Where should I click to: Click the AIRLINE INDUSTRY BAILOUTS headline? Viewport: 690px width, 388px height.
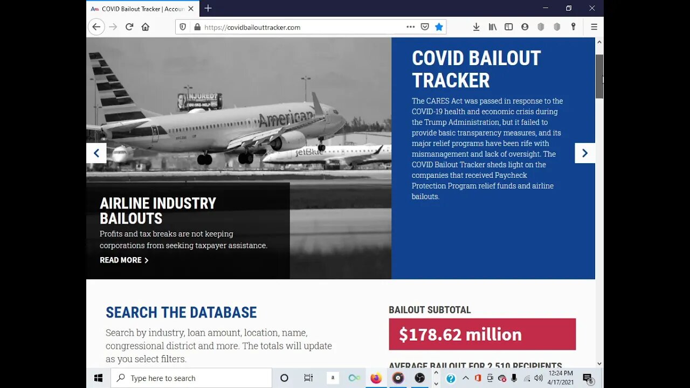pos(158,211)
